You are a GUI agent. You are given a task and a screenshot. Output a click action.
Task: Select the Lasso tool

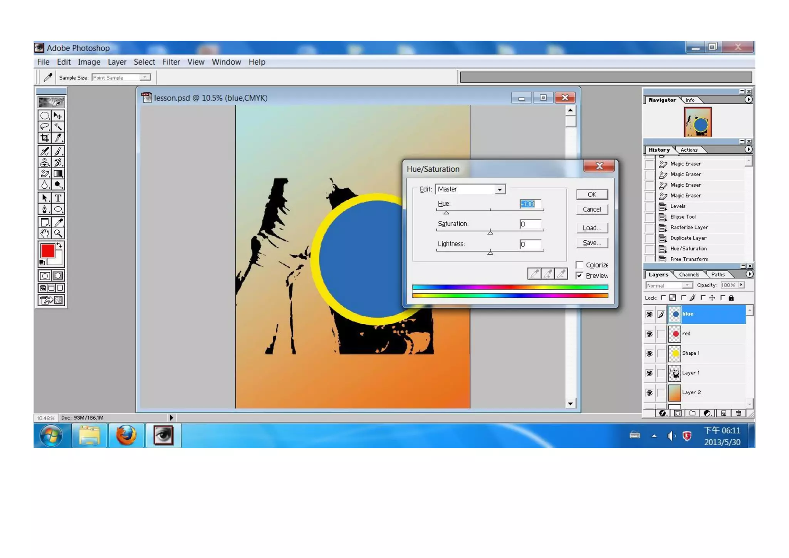pyautogui.click(x=45, y=127)
